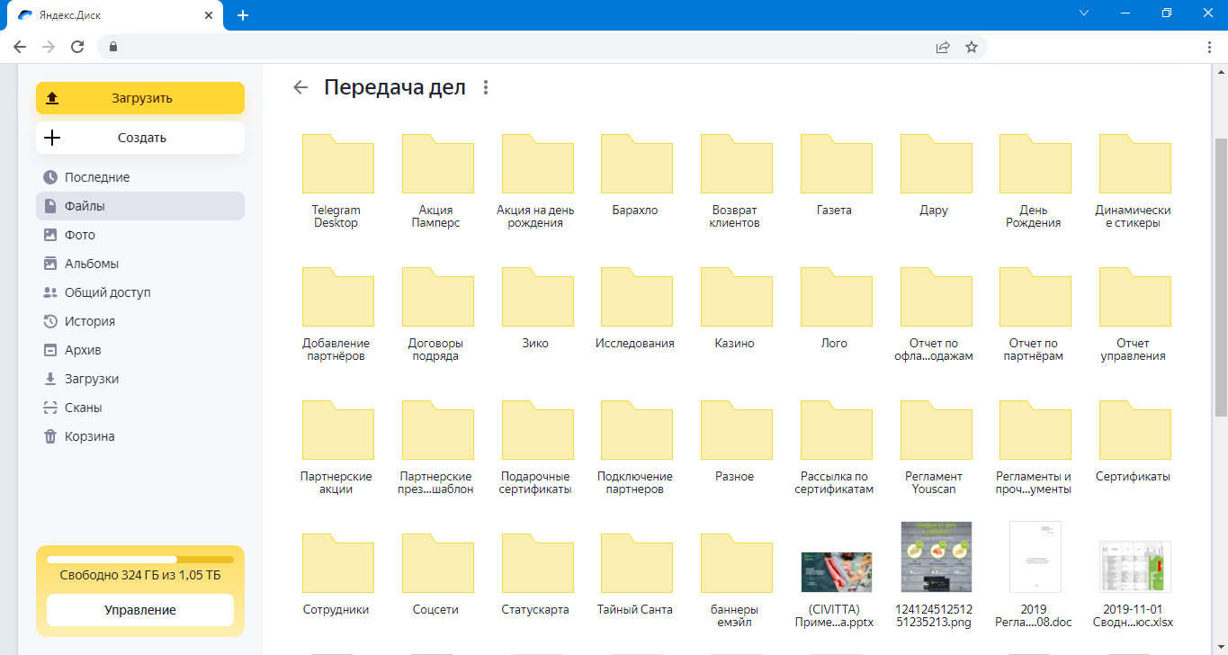Click the storage usage progress bar

140,560
